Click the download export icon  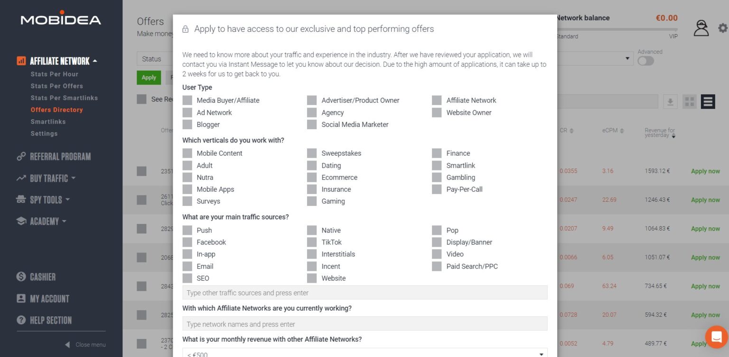pyautogui.click(x=670, y=102)
